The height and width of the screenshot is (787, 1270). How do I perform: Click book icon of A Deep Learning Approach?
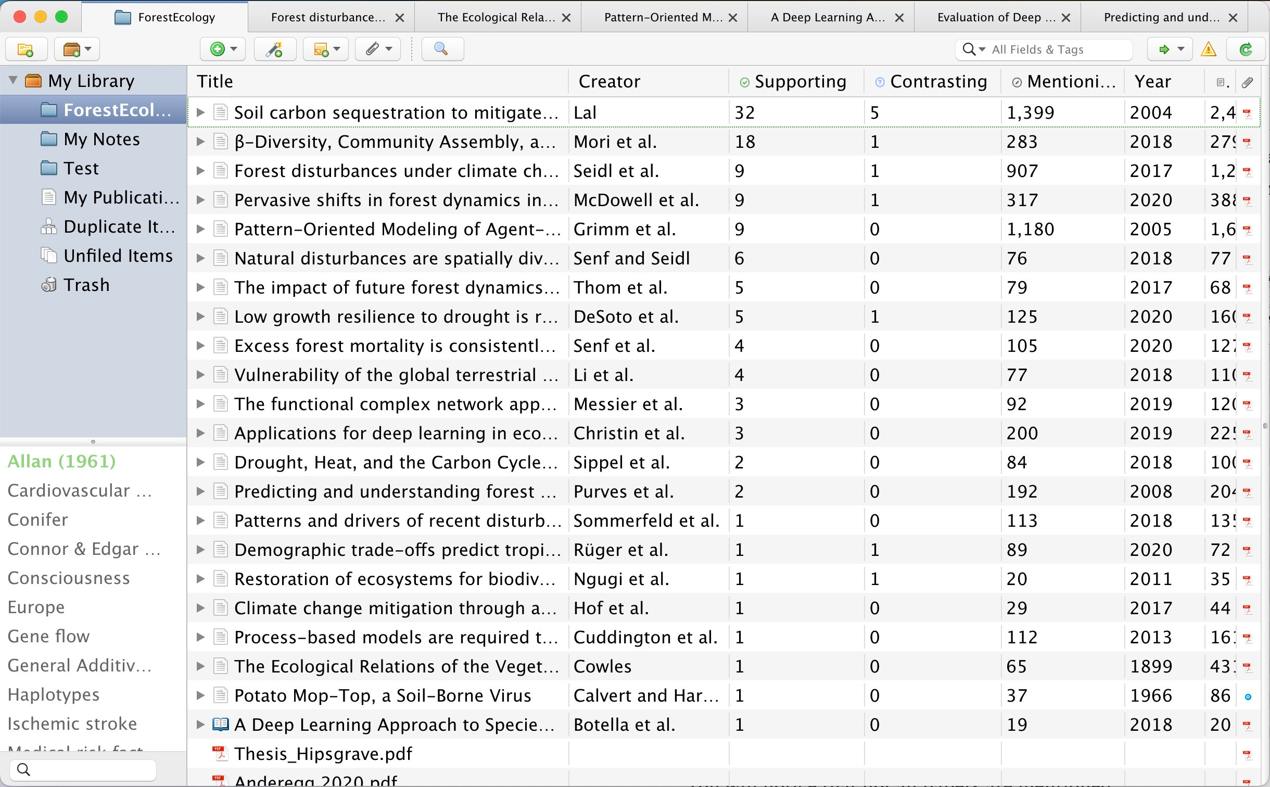coord(221,724)
